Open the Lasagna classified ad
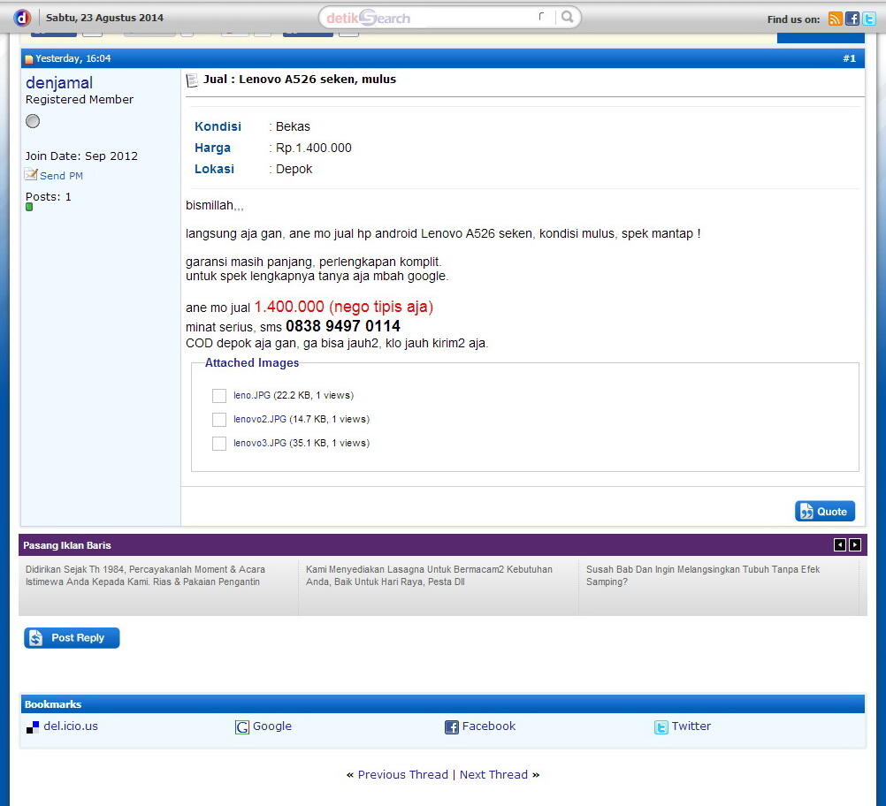Screen dimensions: 886x806 pyautogui.click(x=430, y=575)
